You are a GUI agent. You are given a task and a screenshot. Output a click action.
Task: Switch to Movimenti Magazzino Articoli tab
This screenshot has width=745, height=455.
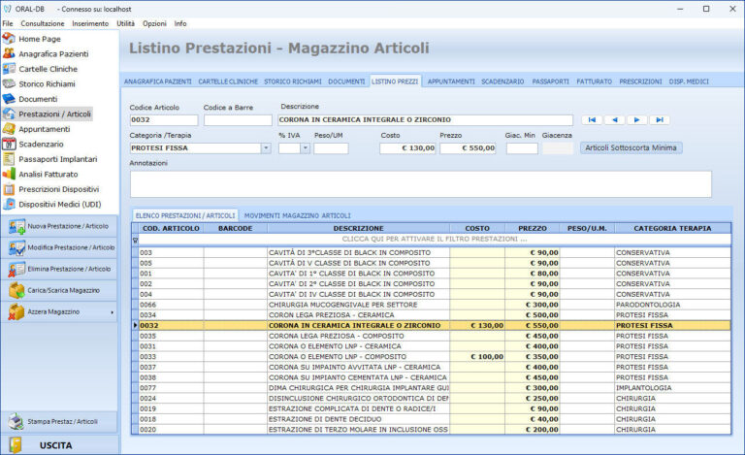point(297,215)
